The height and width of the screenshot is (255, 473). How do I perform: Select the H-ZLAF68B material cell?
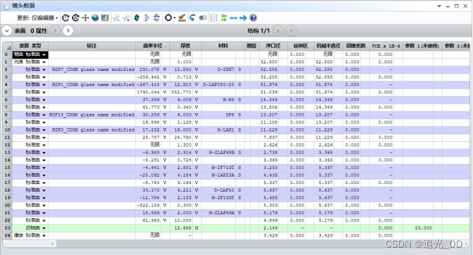219,153
